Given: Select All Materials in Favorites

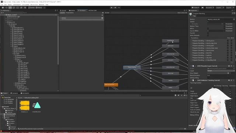Looking at the screenshot, I should pos(10,99).
